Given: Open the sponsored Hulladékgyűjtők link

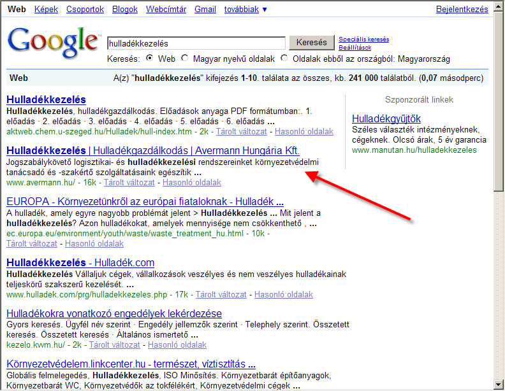Looking at the screenshot, I should coord(386,119).
